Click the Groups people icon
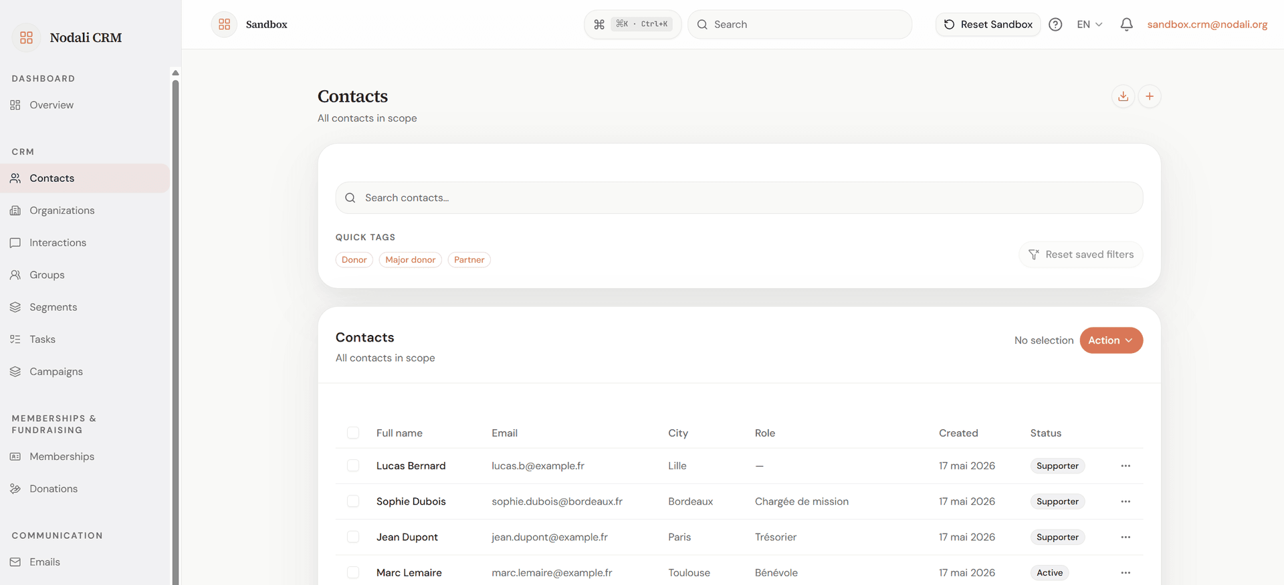The image size is (1284, 585). (x=15, y=275)
